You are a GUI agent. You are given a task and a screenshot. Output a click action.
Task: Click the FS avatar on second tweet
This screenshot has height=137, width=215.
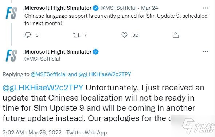pyautogui.click(x=11, y=55)
